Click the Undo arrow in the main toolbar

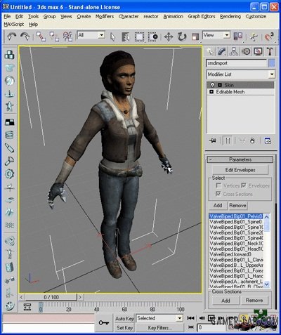(11, 37)
